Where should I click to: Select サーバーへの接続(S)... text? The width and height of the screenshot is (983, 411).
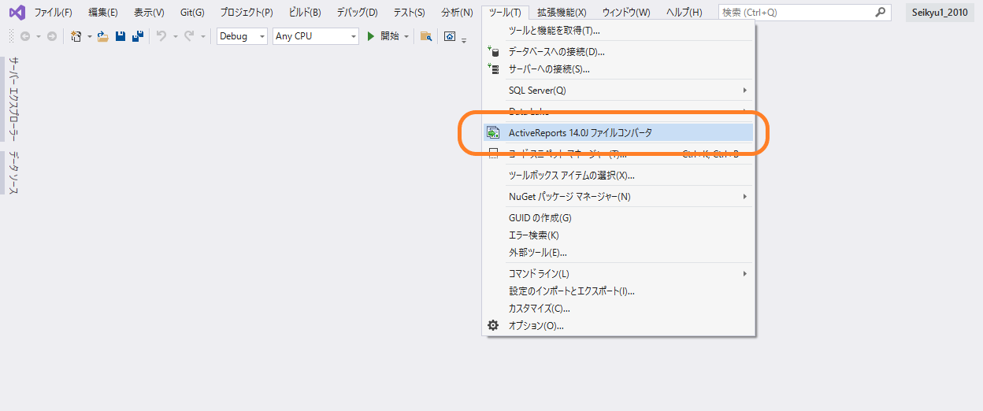pyautogui.click(x=549, y=69)
